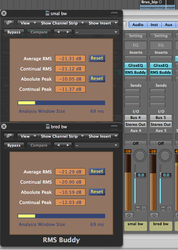
Task: Toggle Bypass in bred bw window
Action: 14,145
